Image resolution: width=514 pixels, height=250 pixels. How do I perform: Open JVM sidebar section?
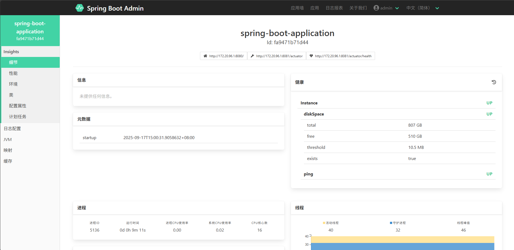click(30, 139)
